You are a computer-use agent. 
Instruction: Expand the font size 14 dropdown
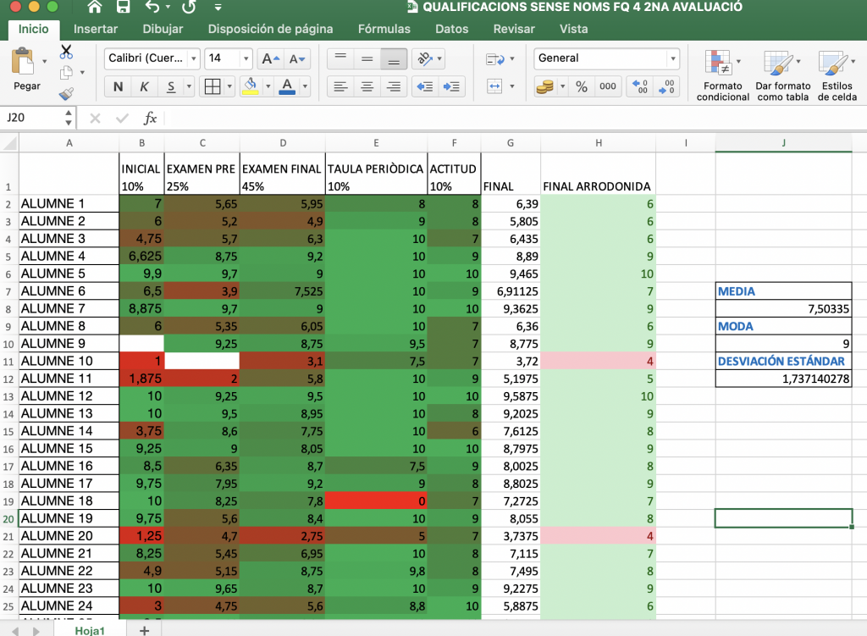(246, 58)
